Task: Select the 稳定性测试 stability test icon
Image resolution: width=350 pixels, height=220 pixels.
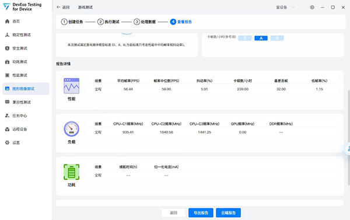Action: tap(7, 35)
